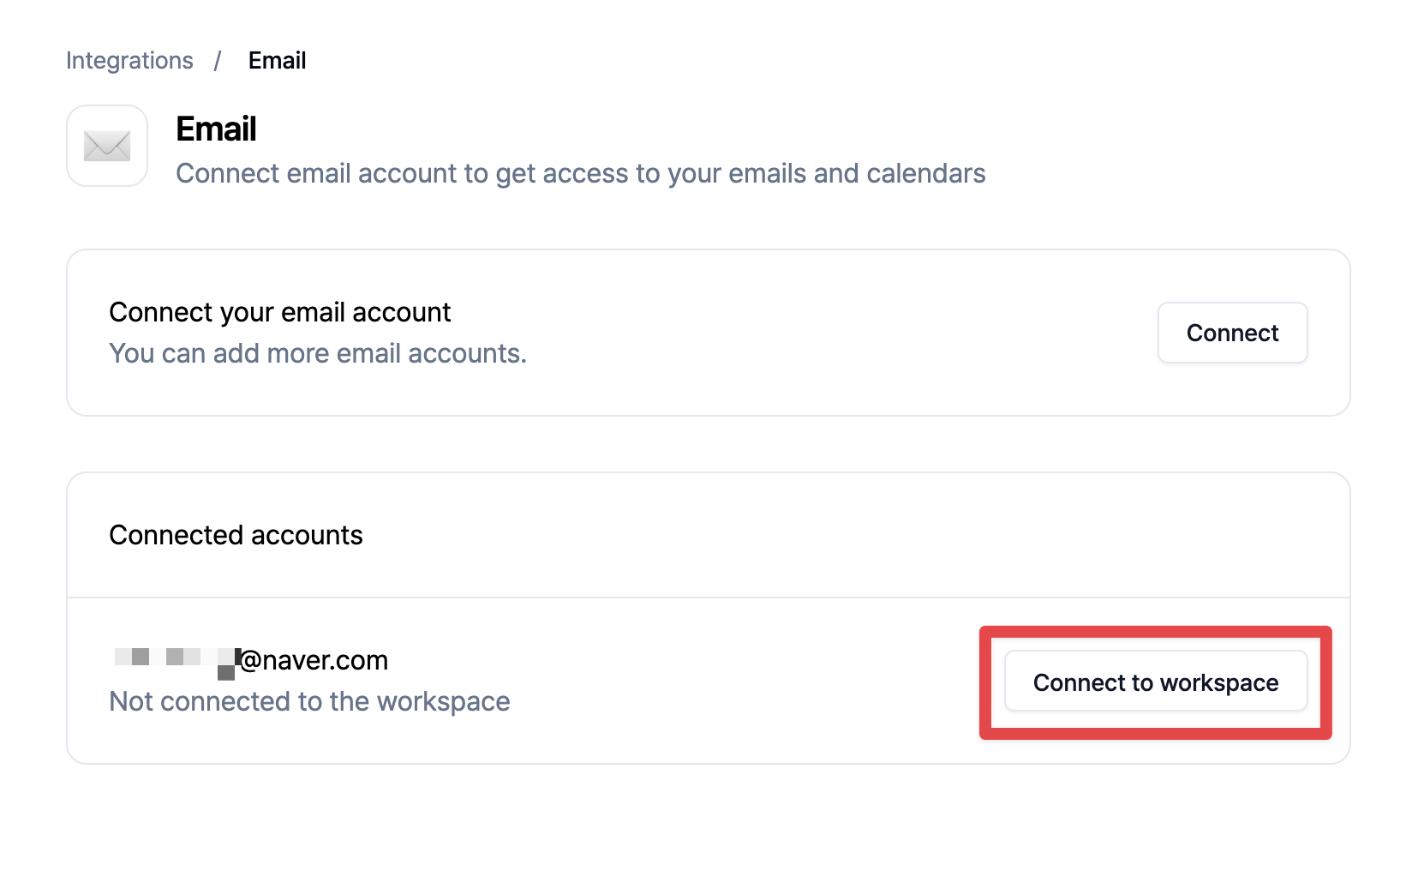Image resolution: width=1424 pixels, height=883 pixels.
Task: Click the connected account row
Action: coord(709,681)
